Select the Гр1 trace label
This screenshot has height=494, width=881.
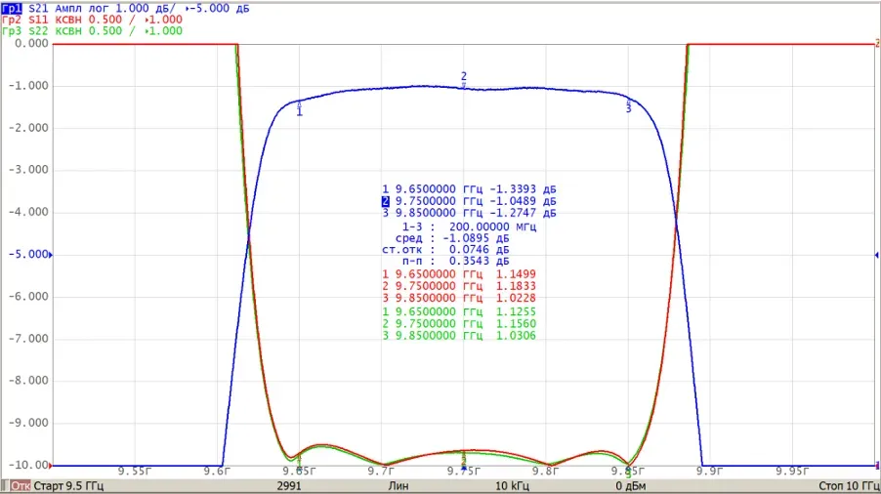point(12,9)
